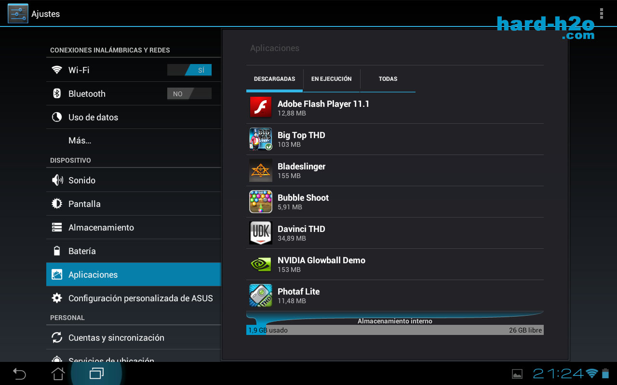Open Batería settings

[x=134, y=251]
